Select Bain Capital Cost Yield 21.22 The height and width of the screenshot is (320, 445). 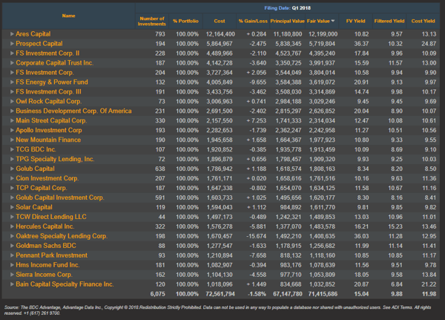click(429, 284)
